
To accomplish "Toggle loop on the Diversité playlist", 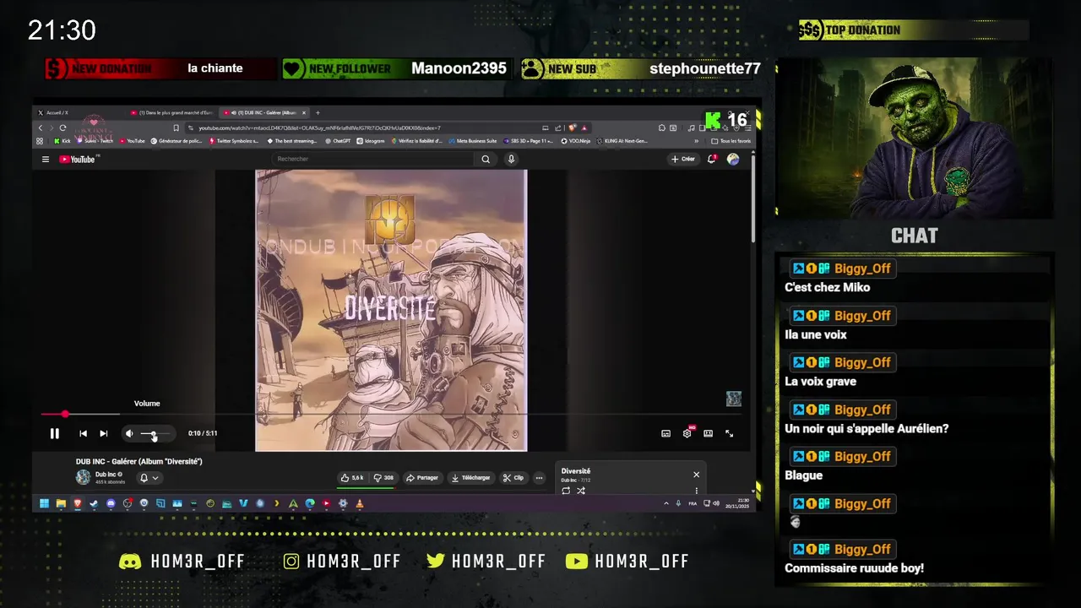I will pos(566,491).
